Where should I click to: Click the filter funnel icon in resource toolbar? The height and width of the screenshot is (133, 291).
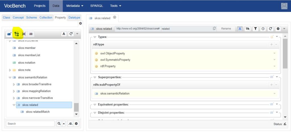255,29
